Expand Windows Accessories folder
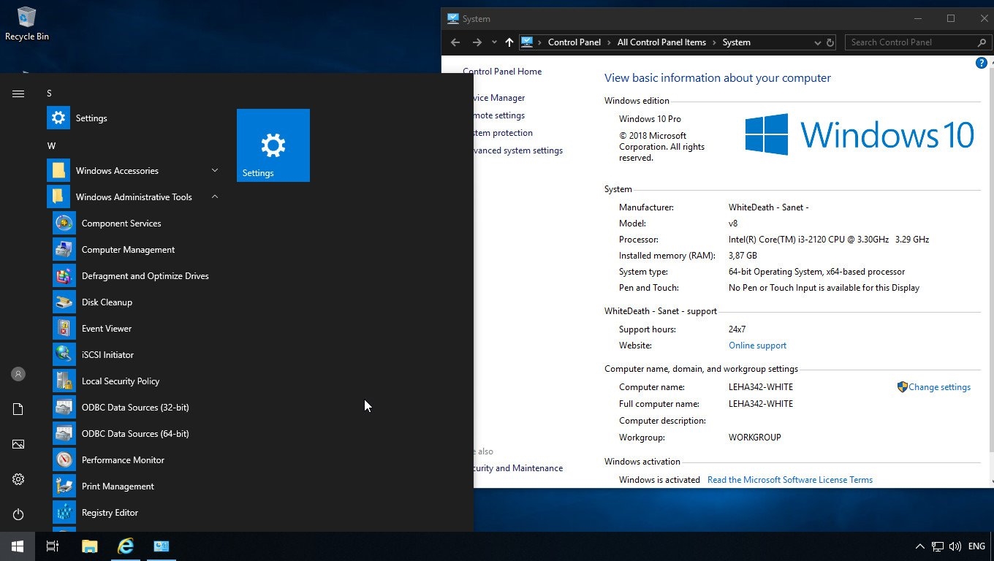The image size is (994, 561). point(133,171)
